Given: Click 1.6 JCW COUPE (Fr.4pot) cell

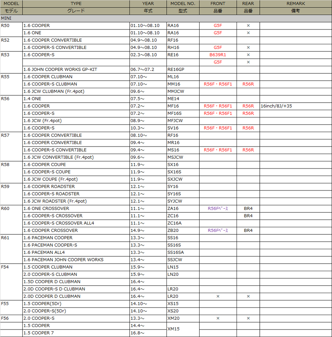Looking at the screenshot, I should pyautogui.click(x=76, y=179).
